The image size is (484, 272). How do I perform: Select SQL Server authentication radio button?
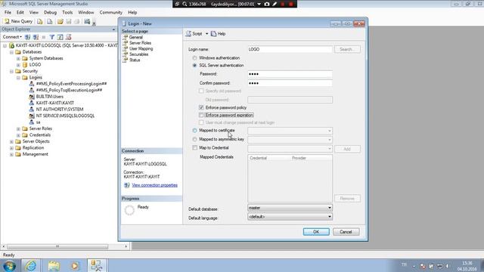(194, 66)
